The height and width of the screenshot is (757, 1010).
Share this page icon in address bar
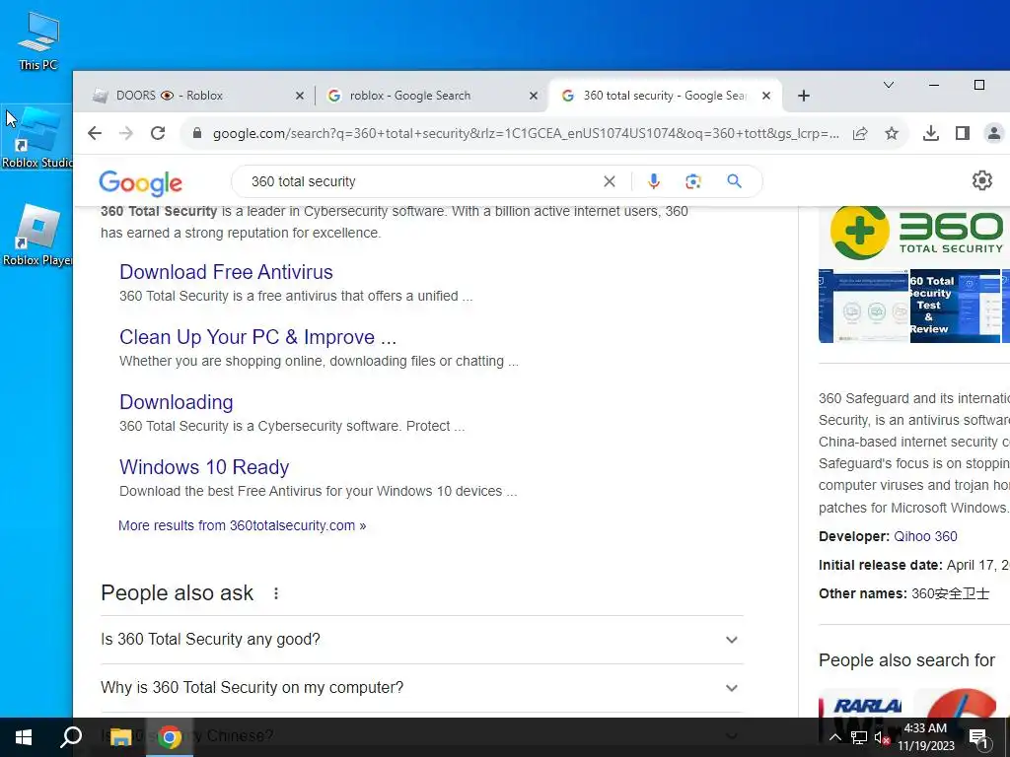click(x=860, y=133)
